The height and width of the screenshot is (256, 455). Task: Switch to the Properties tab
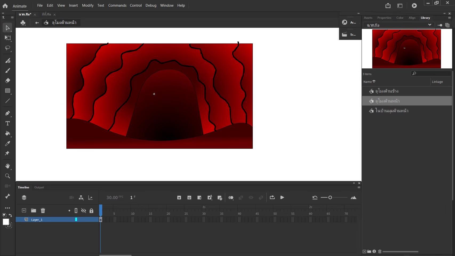click(x=384, y=18)
